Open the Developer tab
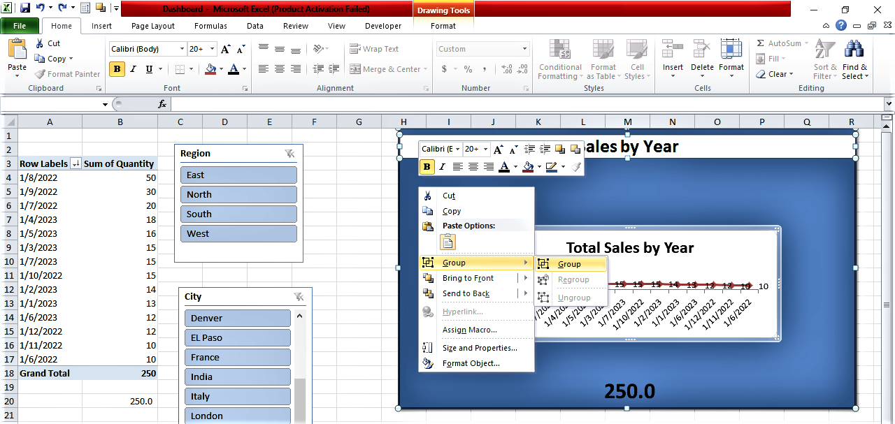 (383, 26)
